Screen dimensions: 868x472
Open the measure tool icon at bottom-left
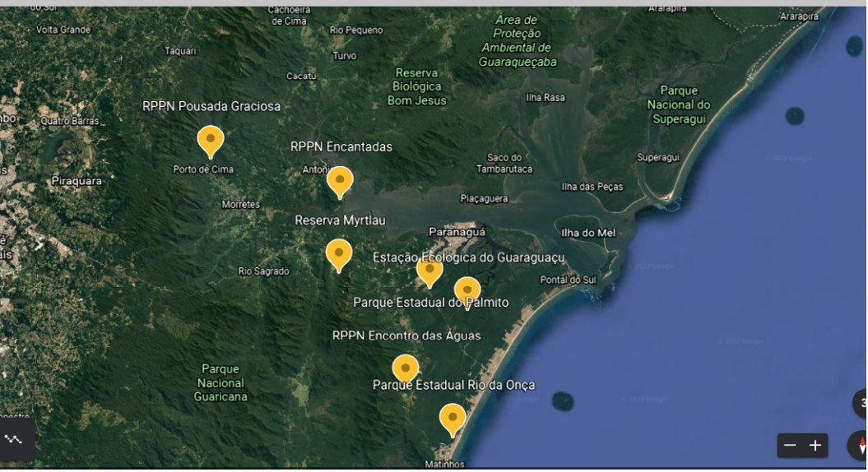coord(14,440)
